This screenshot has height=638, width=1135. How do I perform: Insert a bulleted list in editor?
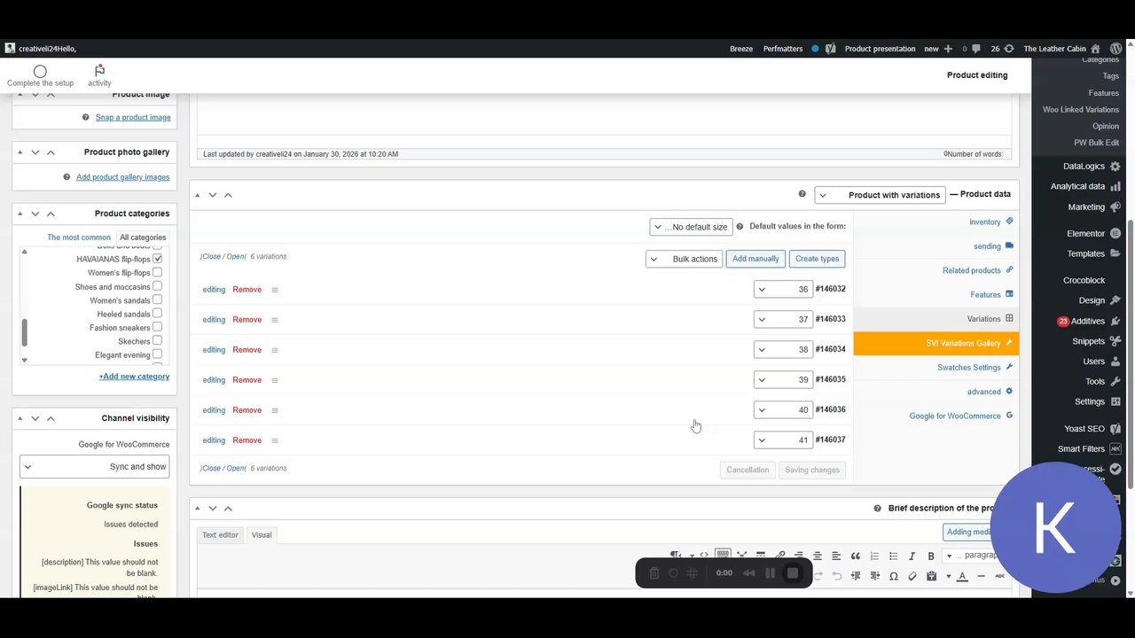click(893, 556)
